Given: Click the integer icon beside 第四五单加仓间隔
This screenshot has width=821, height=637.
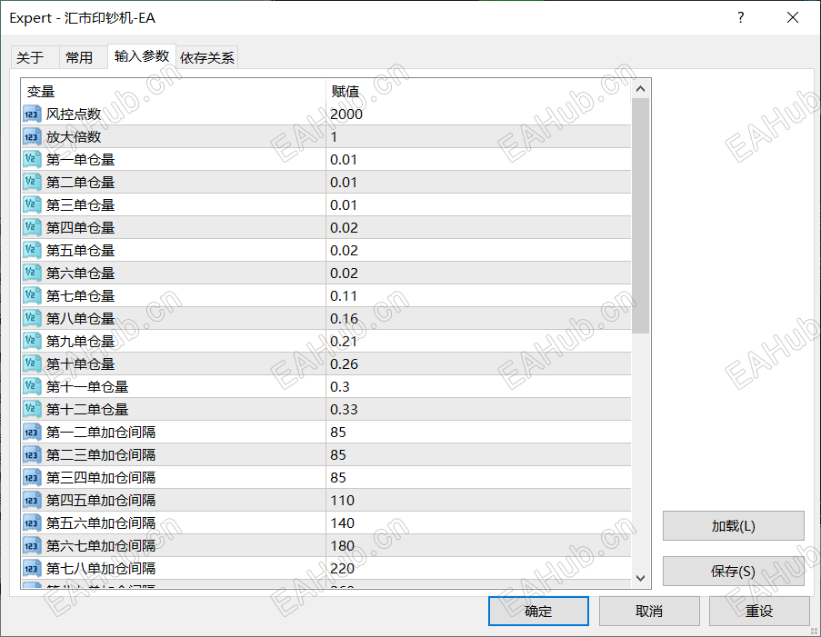Looking at the screenshot, I should 32,501.
